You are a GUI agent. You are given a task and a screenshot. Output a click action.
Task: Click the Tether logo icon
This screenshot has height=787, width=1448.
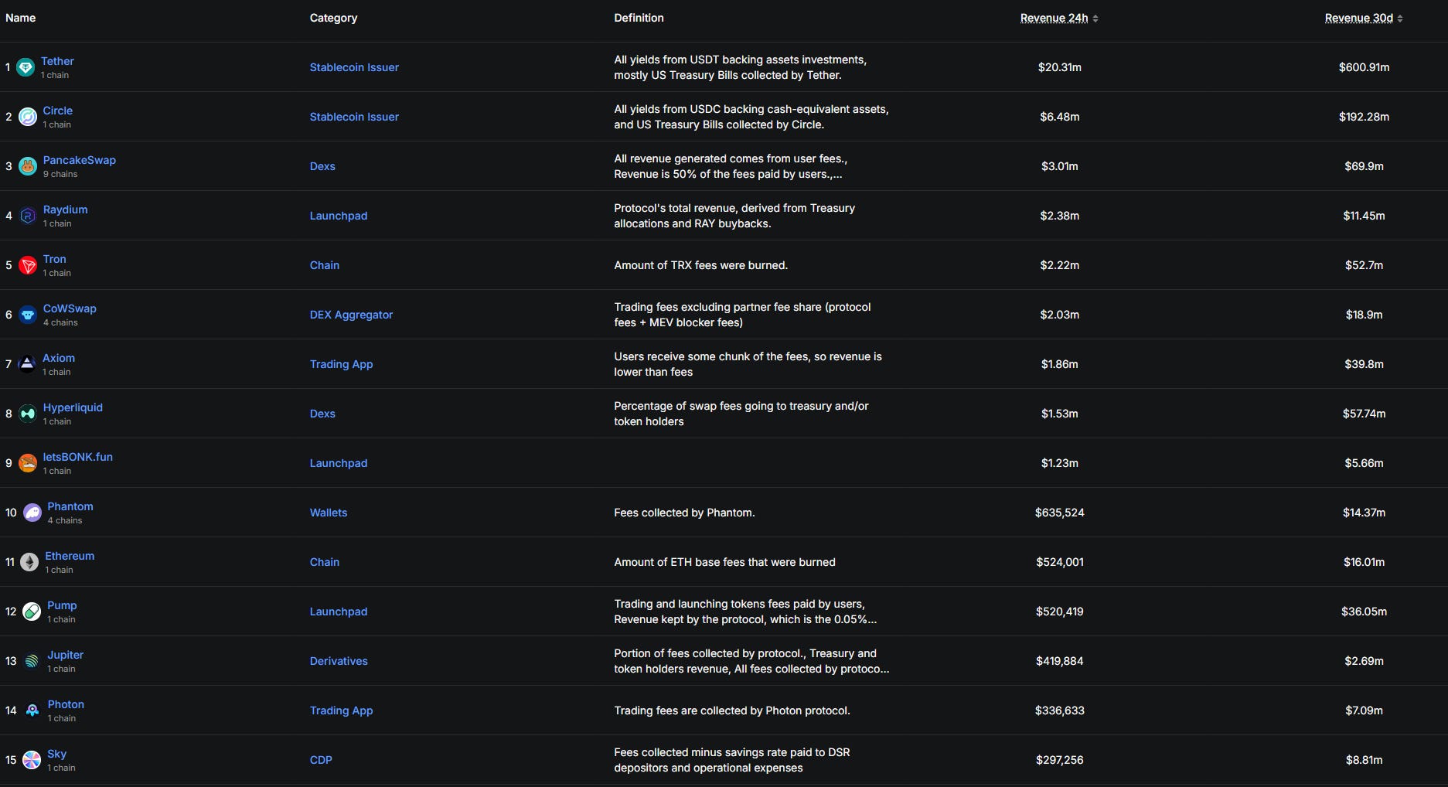(x=26, y=67)
